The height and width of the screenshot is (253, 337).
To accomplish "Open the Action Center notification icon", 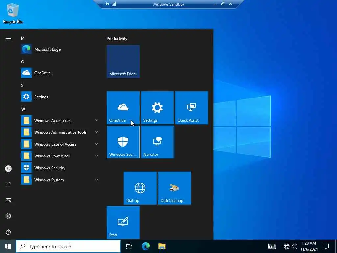I will point(326,246).
